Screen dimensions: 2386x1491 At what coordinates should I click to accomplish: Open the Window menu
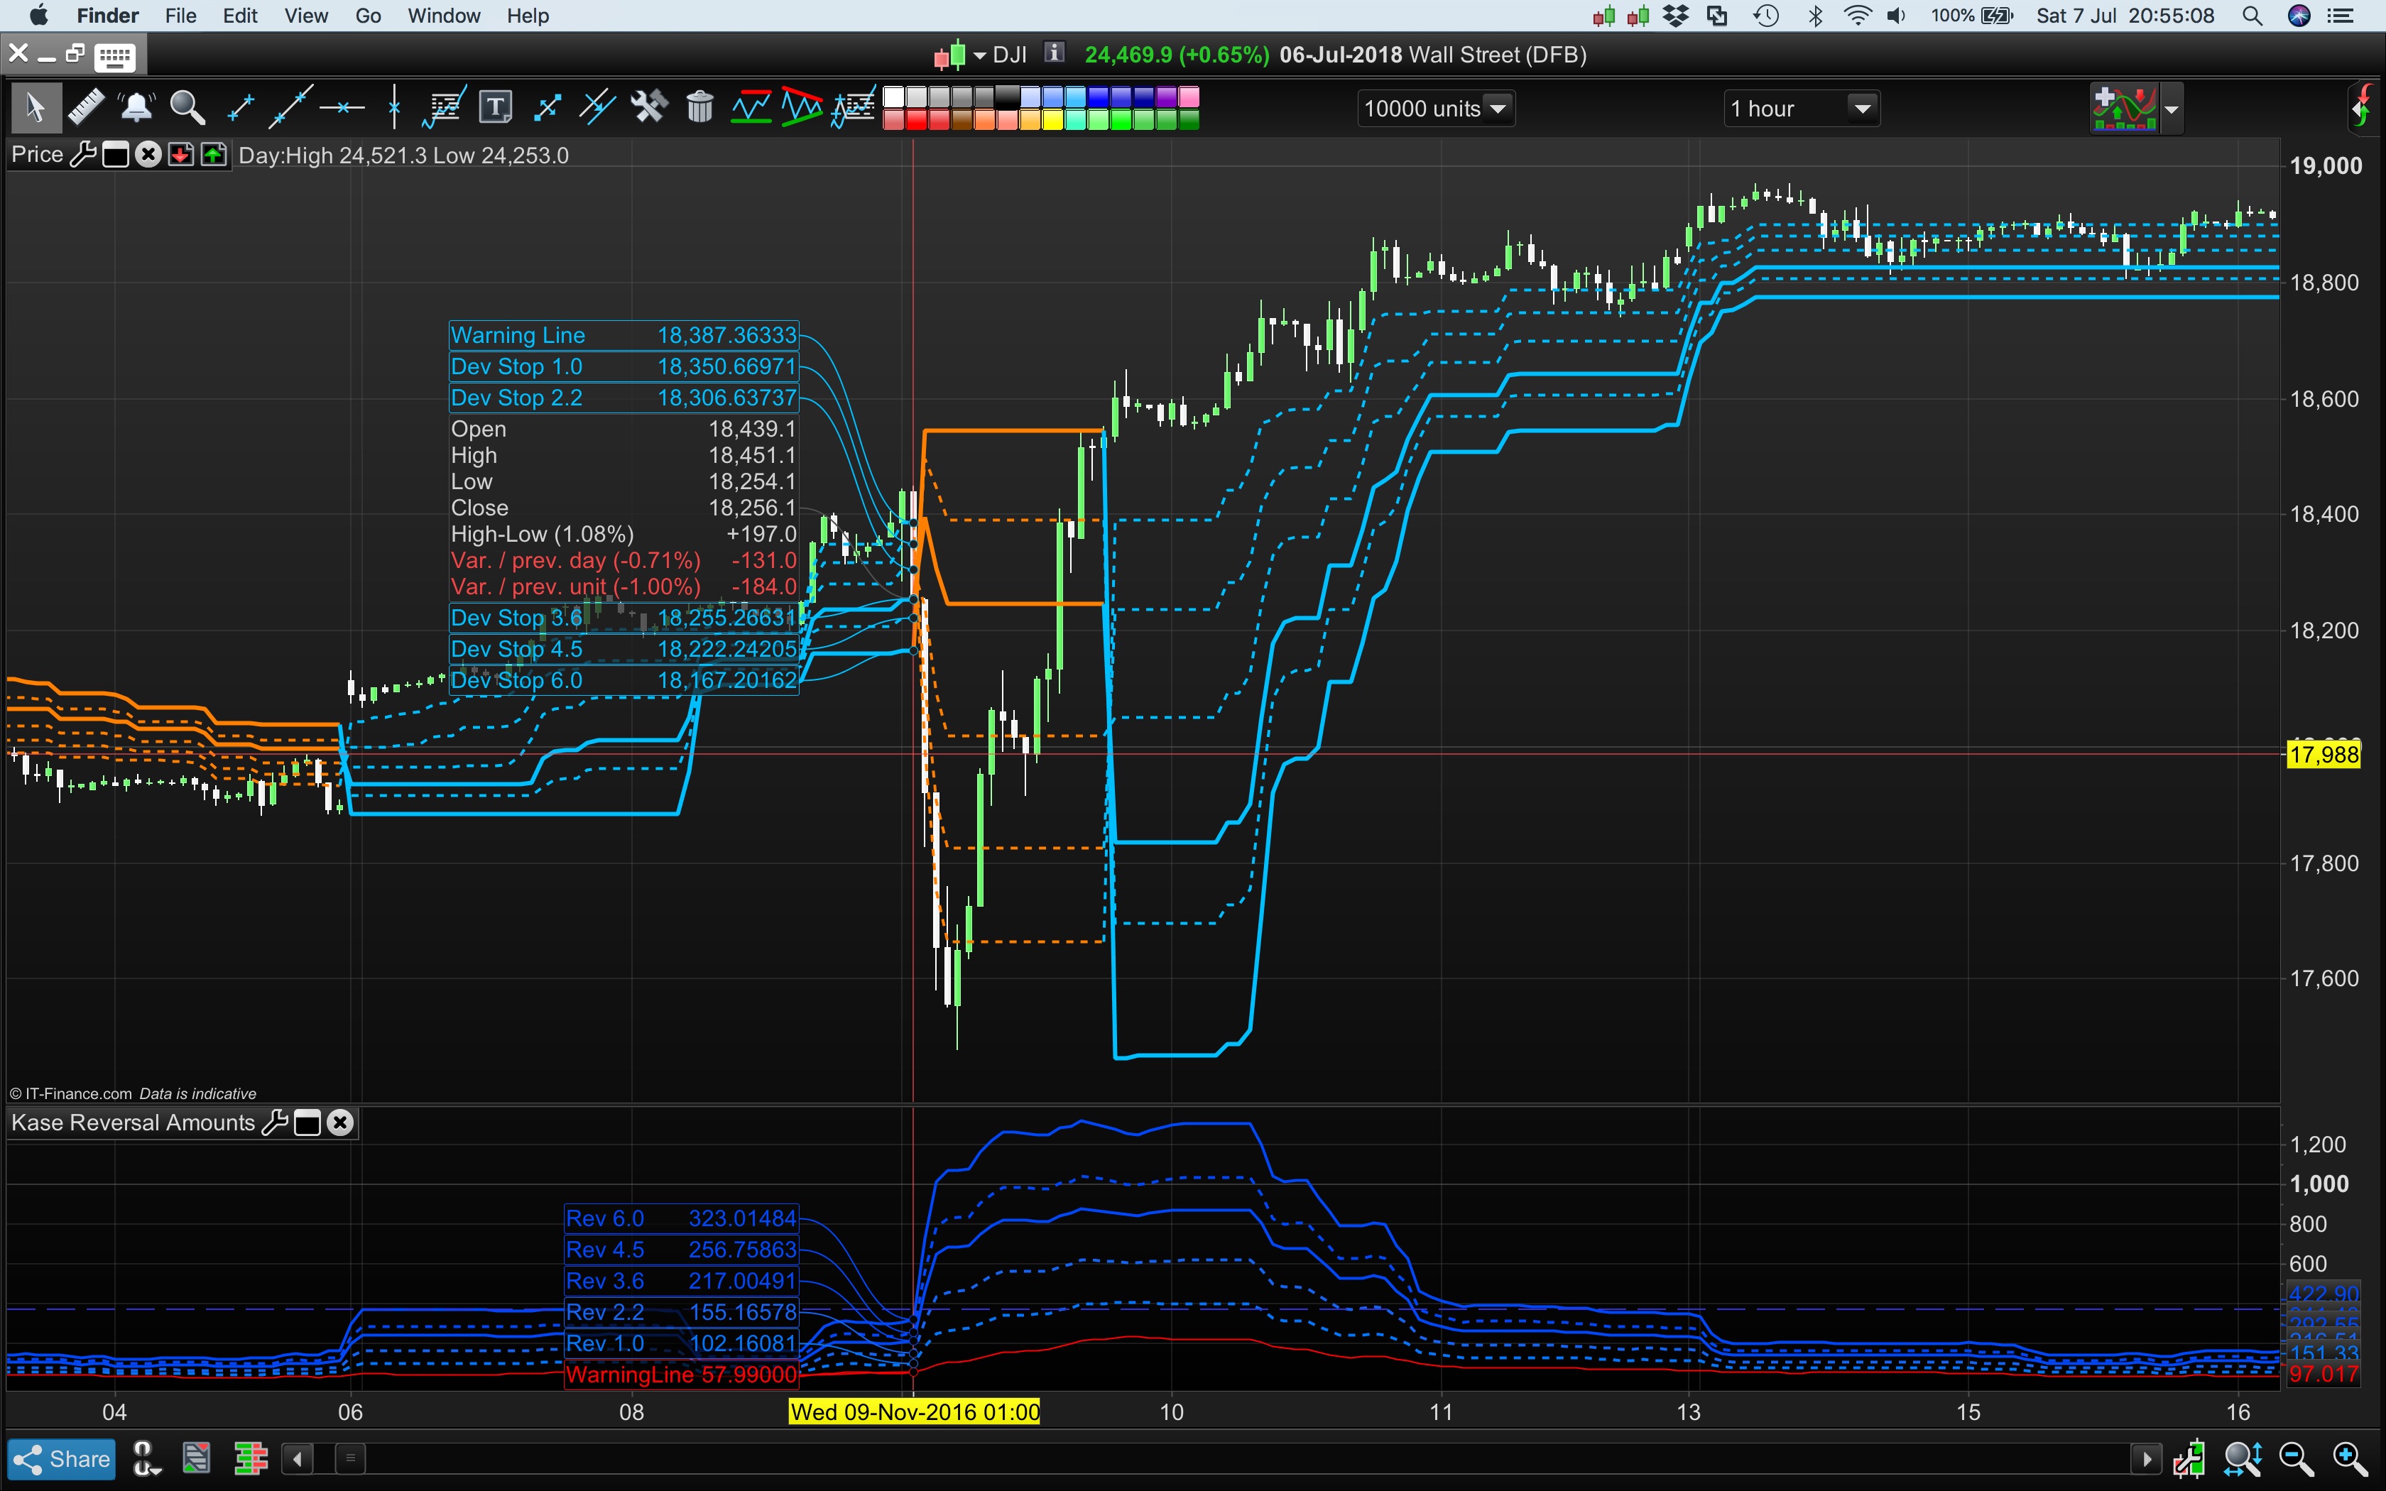(x=444, y=16)
